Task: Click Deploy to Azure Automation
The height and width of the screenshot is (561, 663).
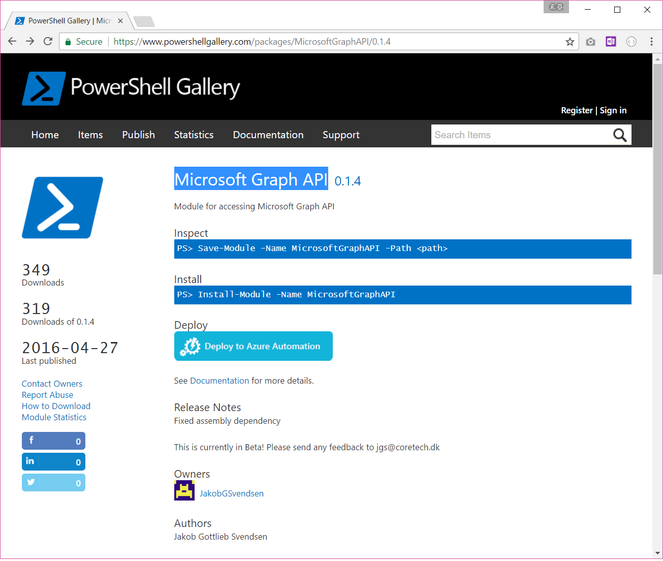Action: [x=253, y=346]
